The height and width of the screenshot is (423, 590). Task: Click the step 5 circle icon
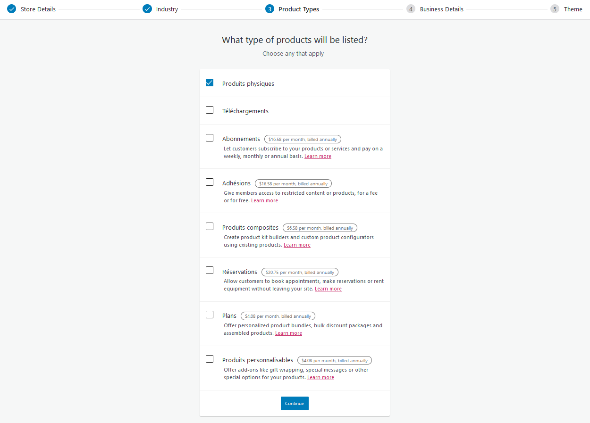(555, 8)
